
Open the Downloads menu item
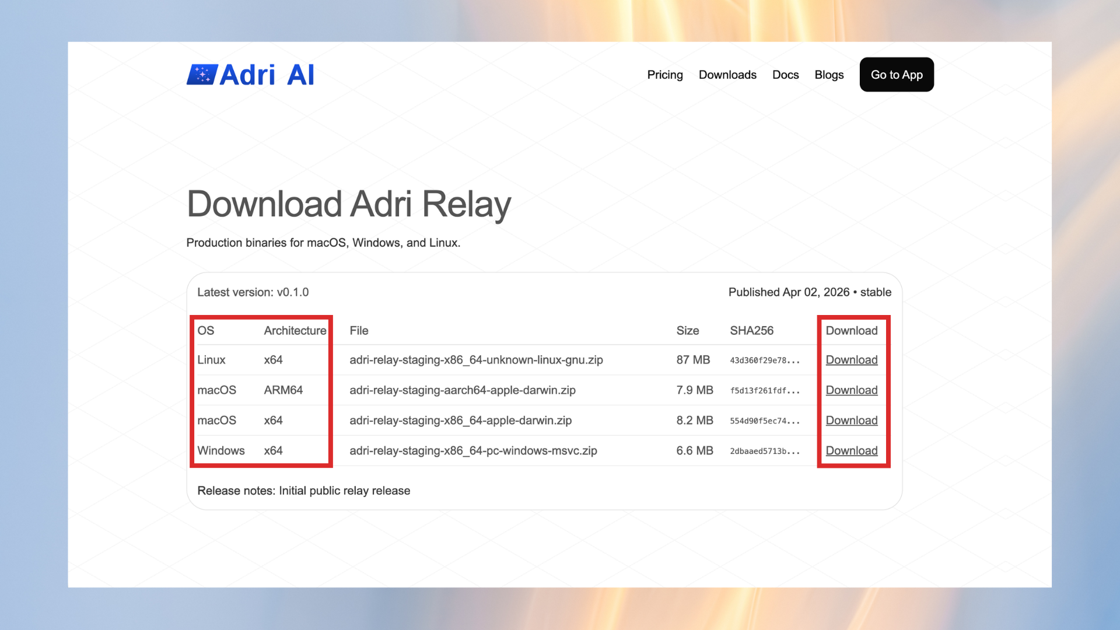[727, 75]
